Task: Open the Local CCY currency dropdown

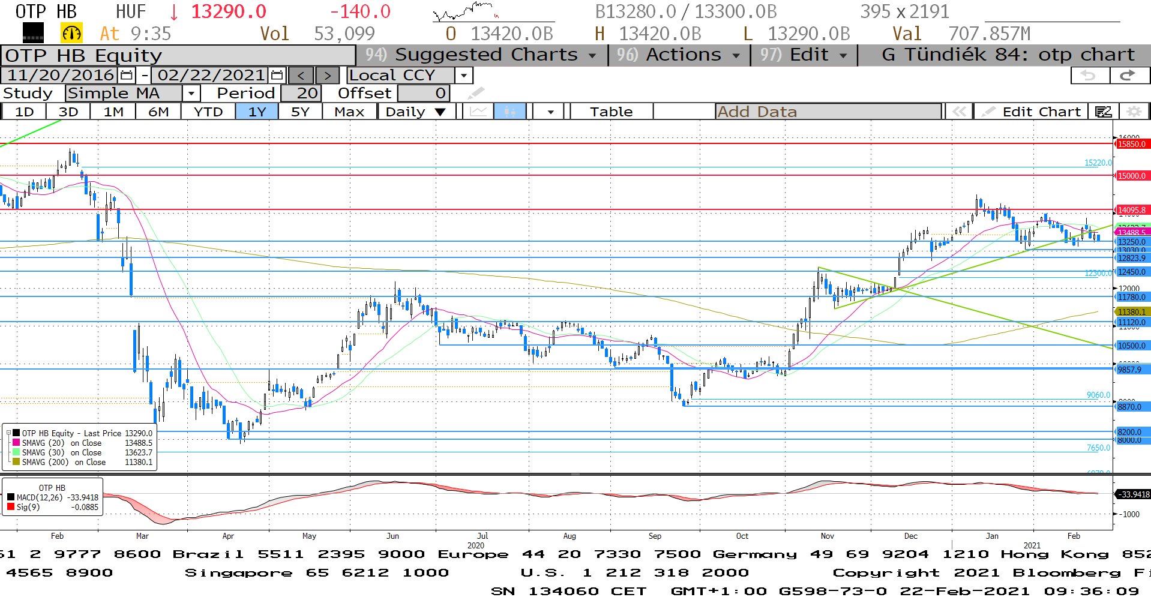Action: (463, 76)
